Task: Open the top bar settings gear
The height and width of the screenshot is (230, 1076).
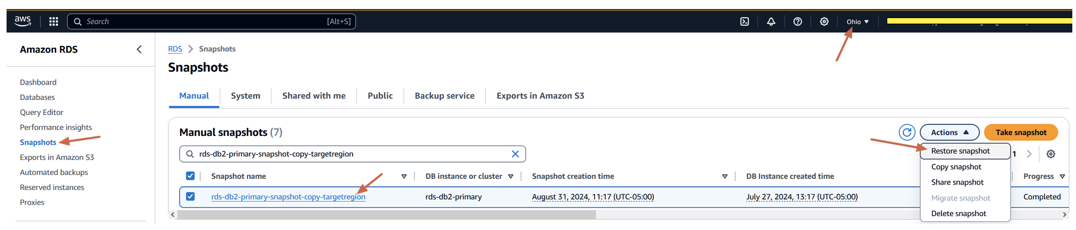Action: (824, 22)
